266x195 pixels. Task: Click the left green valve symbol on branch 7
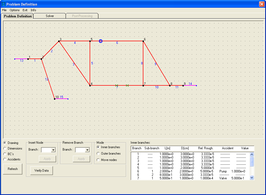117,85
